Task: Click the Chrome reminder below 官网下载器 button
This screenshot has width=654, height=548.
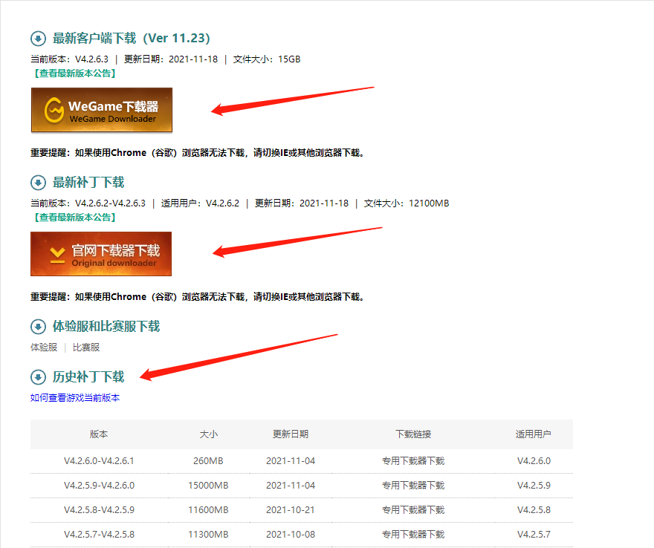Action: tap(197, 297)
